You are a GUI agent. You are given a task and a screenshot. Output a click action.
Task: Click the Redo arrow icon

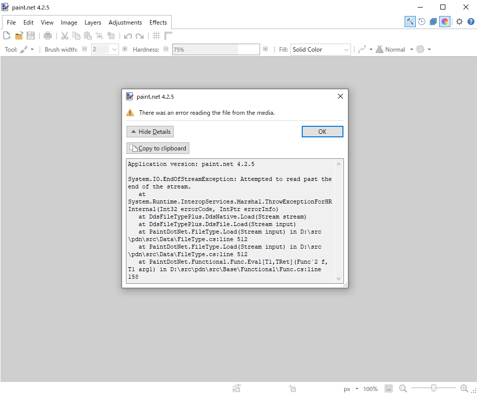click(x=140, y=36)
